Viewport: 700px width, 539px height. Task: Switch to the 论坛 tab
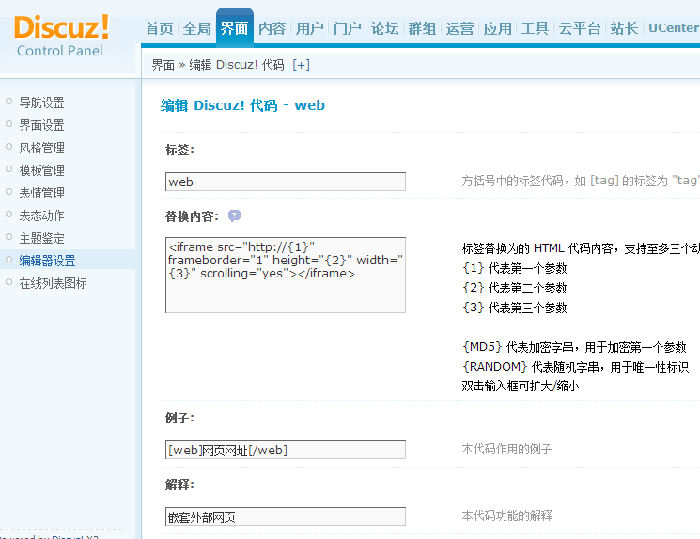tap(385, 28)
